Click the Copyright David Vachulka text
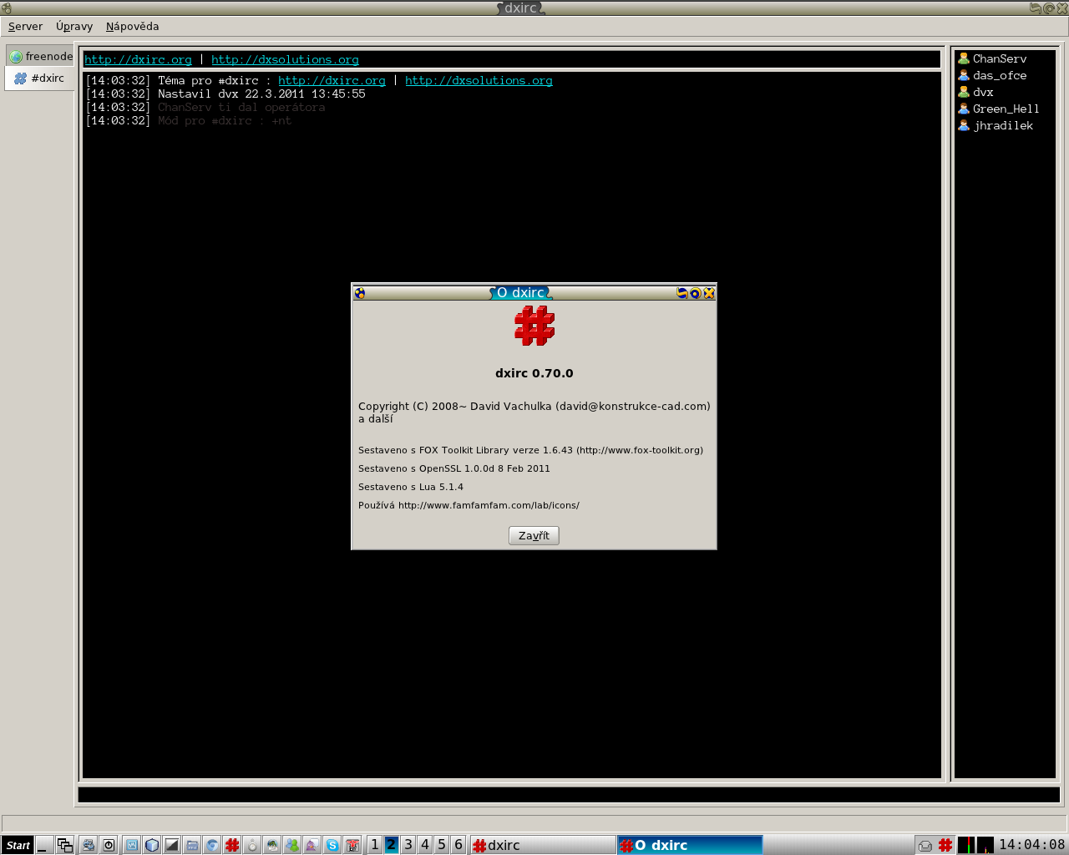 [534, 412]
